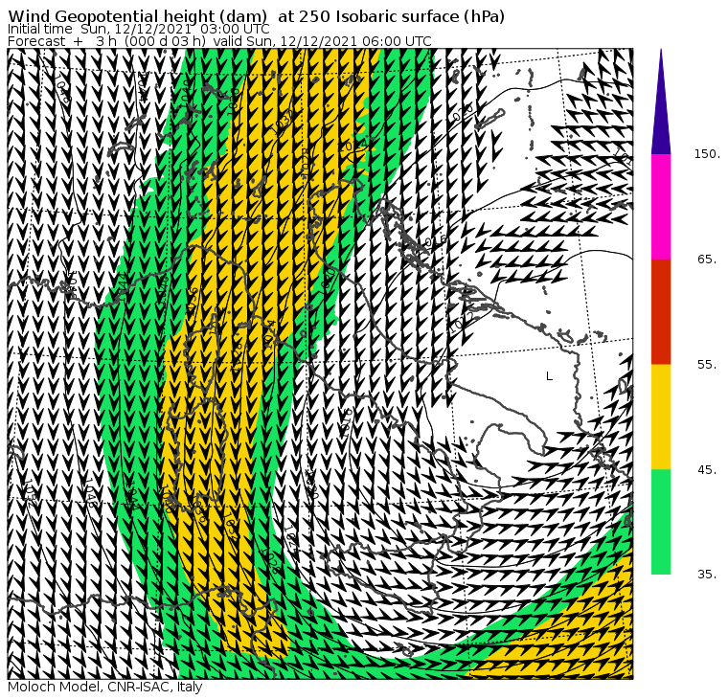Click the colorbar label '65.'
The image size is (728, 700).
point(707,260)
